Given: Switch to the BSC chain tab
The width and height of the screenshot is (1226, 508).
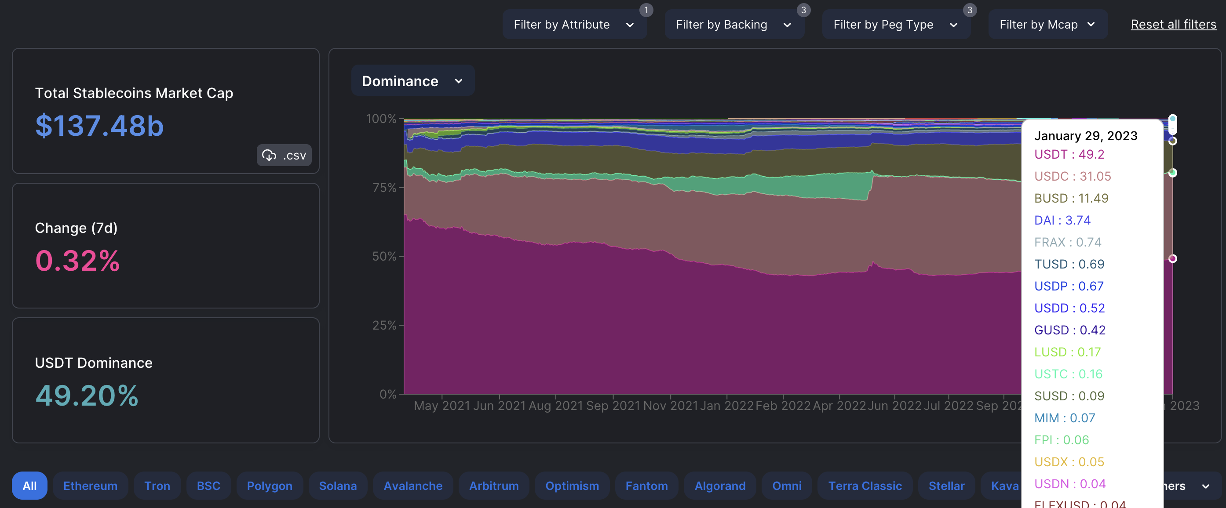Looking at the screenshot, I should (208, 486).
